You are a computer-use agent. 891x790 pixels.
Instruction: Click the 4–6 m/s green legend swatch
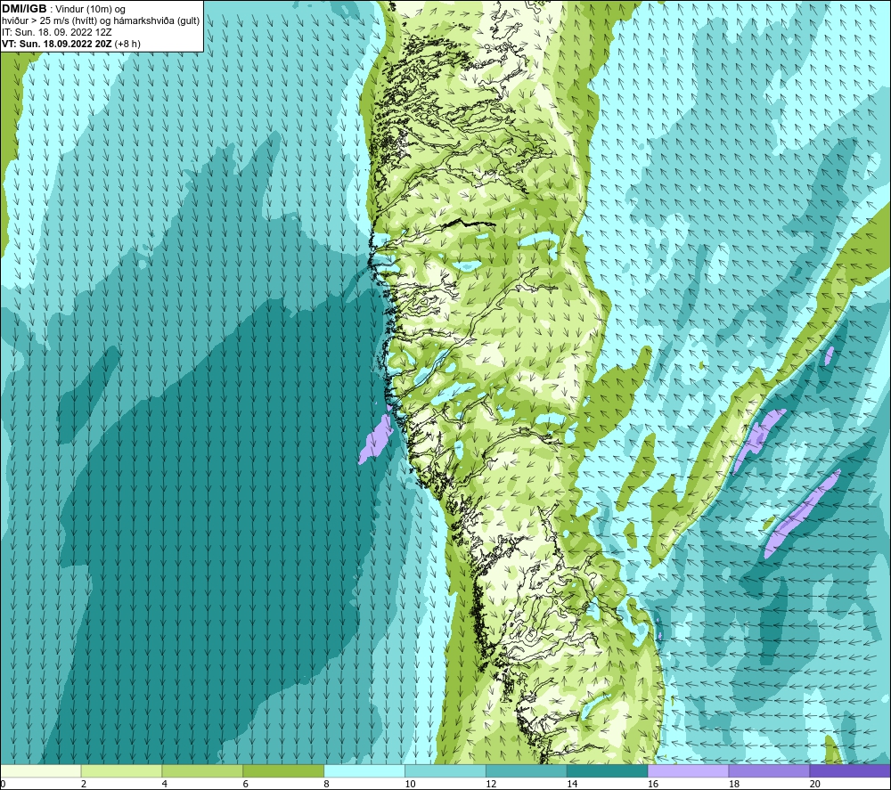tap(202, 770)
